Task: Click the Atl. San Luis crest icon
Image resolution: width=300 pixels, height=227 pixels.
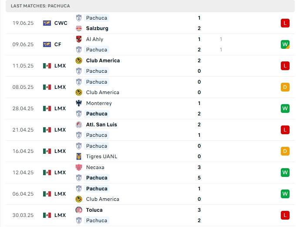Action: [79, 125]
